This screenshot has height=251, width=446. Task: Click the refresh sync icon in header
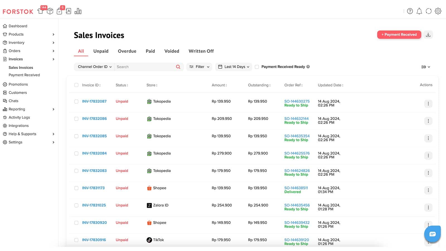(x=428, y=11)
